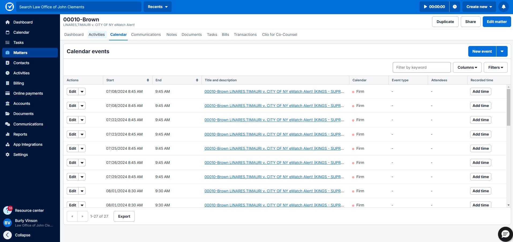Open the Online payments card icon

coord(8,93)
